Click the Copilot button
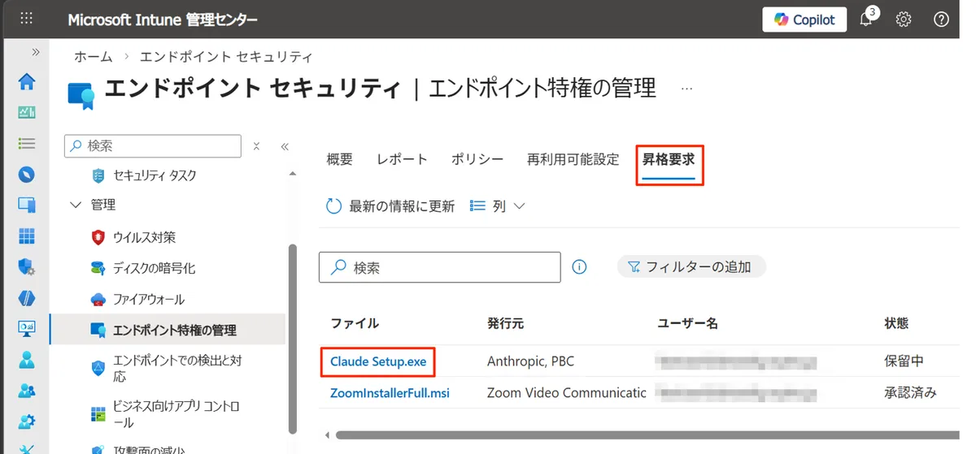Image resolution: width=976 pixels, height=454 pixels. pos(804,19)
